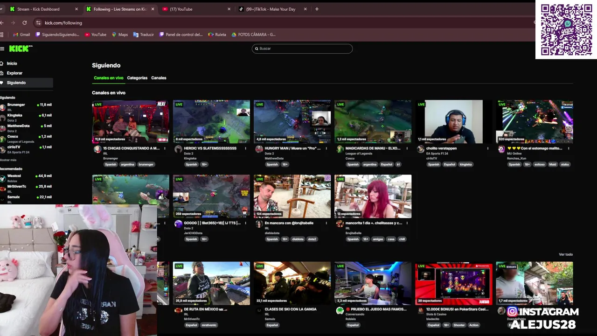The image size is (597, 336).
Task: Open Con el estomago malito stream thumbnail
Action: (535, 121)
